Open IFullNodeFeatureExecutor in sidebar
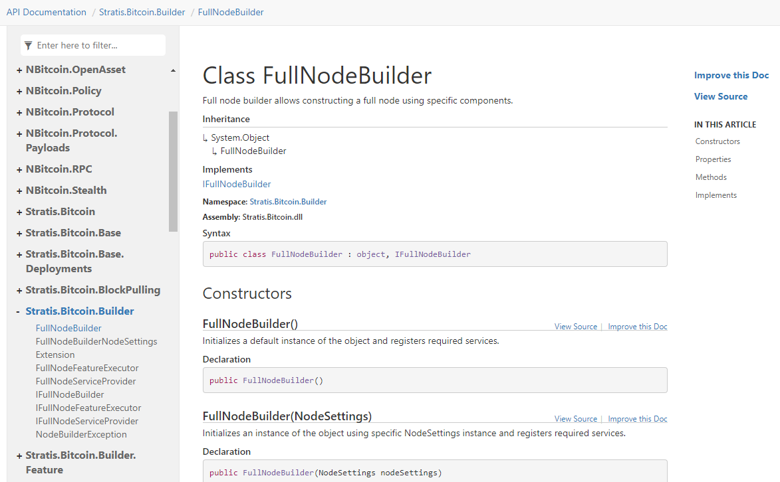The image size is (780, 482). (88, 408)
